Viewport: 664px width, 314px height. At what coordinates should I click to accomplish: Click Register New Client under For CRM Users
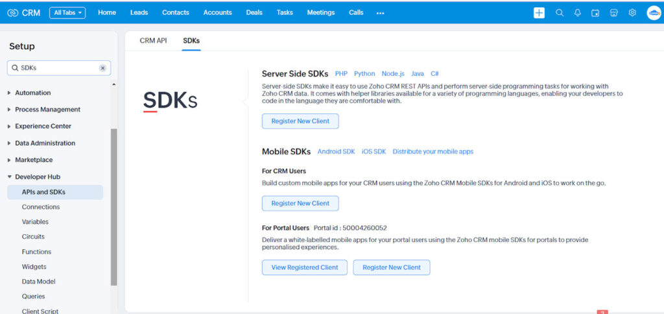[300, 204]
